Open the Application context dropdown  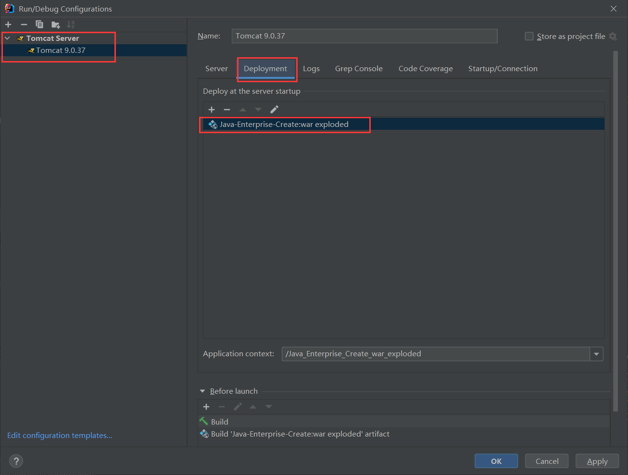tap(596, 354)
